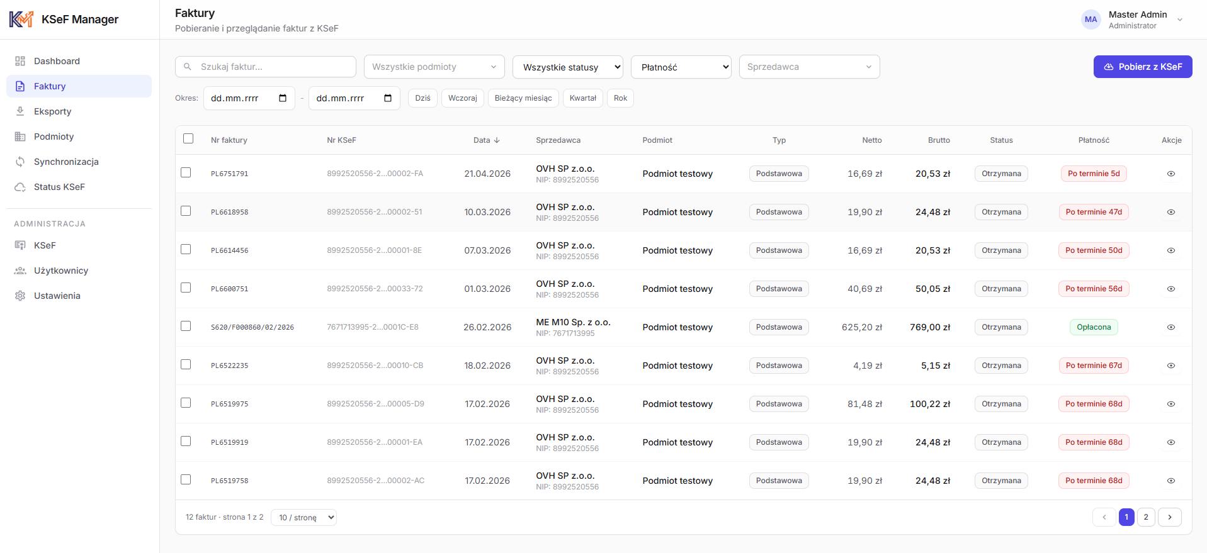The width and height of the screenshot is (1207, 553).
Task: Click the Faktury document icon in sidebar
Action: click(20, 86)
